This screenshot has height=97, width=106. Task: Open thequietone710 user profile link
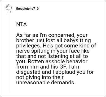(27, 9)
